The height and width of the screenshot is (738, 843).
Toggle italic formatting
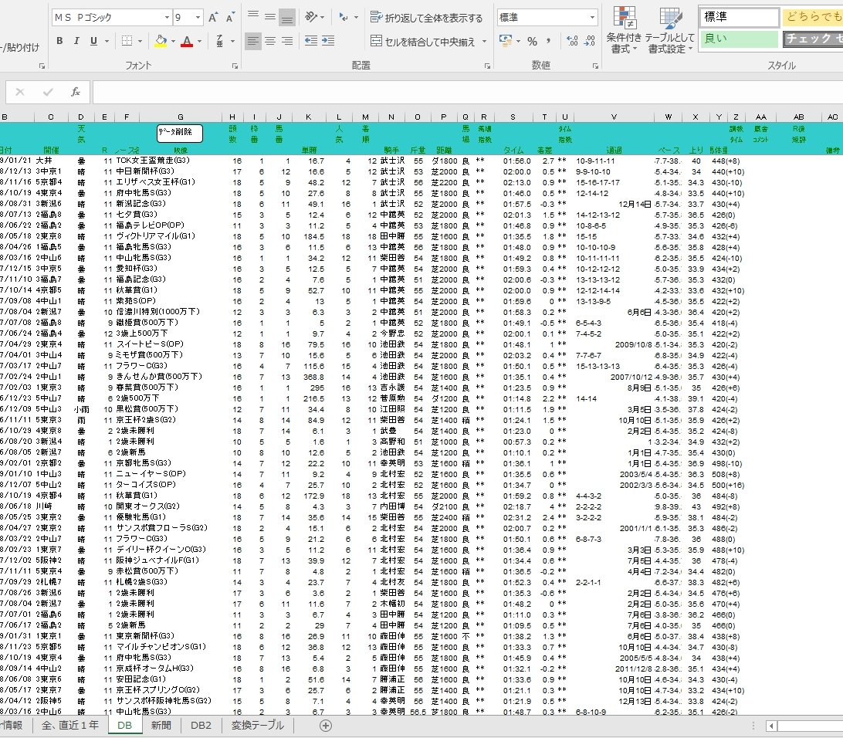click(x=76, y=41)
